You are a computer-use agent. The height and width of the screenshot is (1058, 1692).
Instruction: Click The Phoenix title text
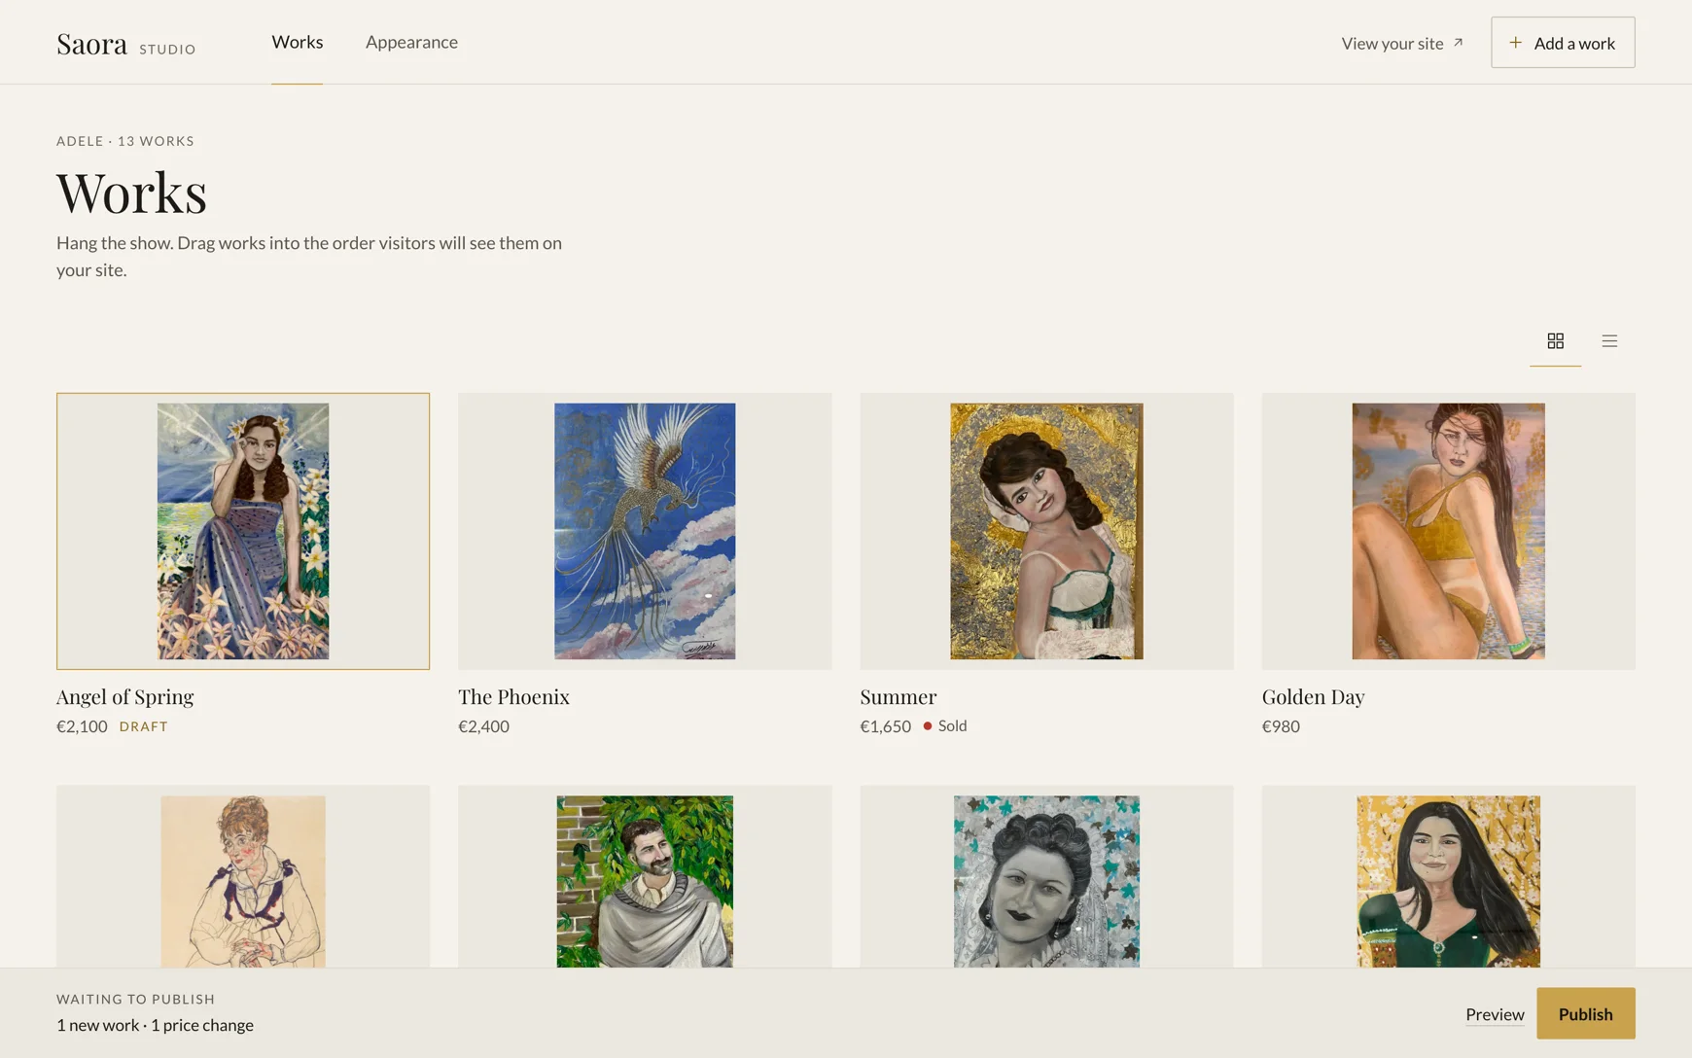tap(513, 696)
